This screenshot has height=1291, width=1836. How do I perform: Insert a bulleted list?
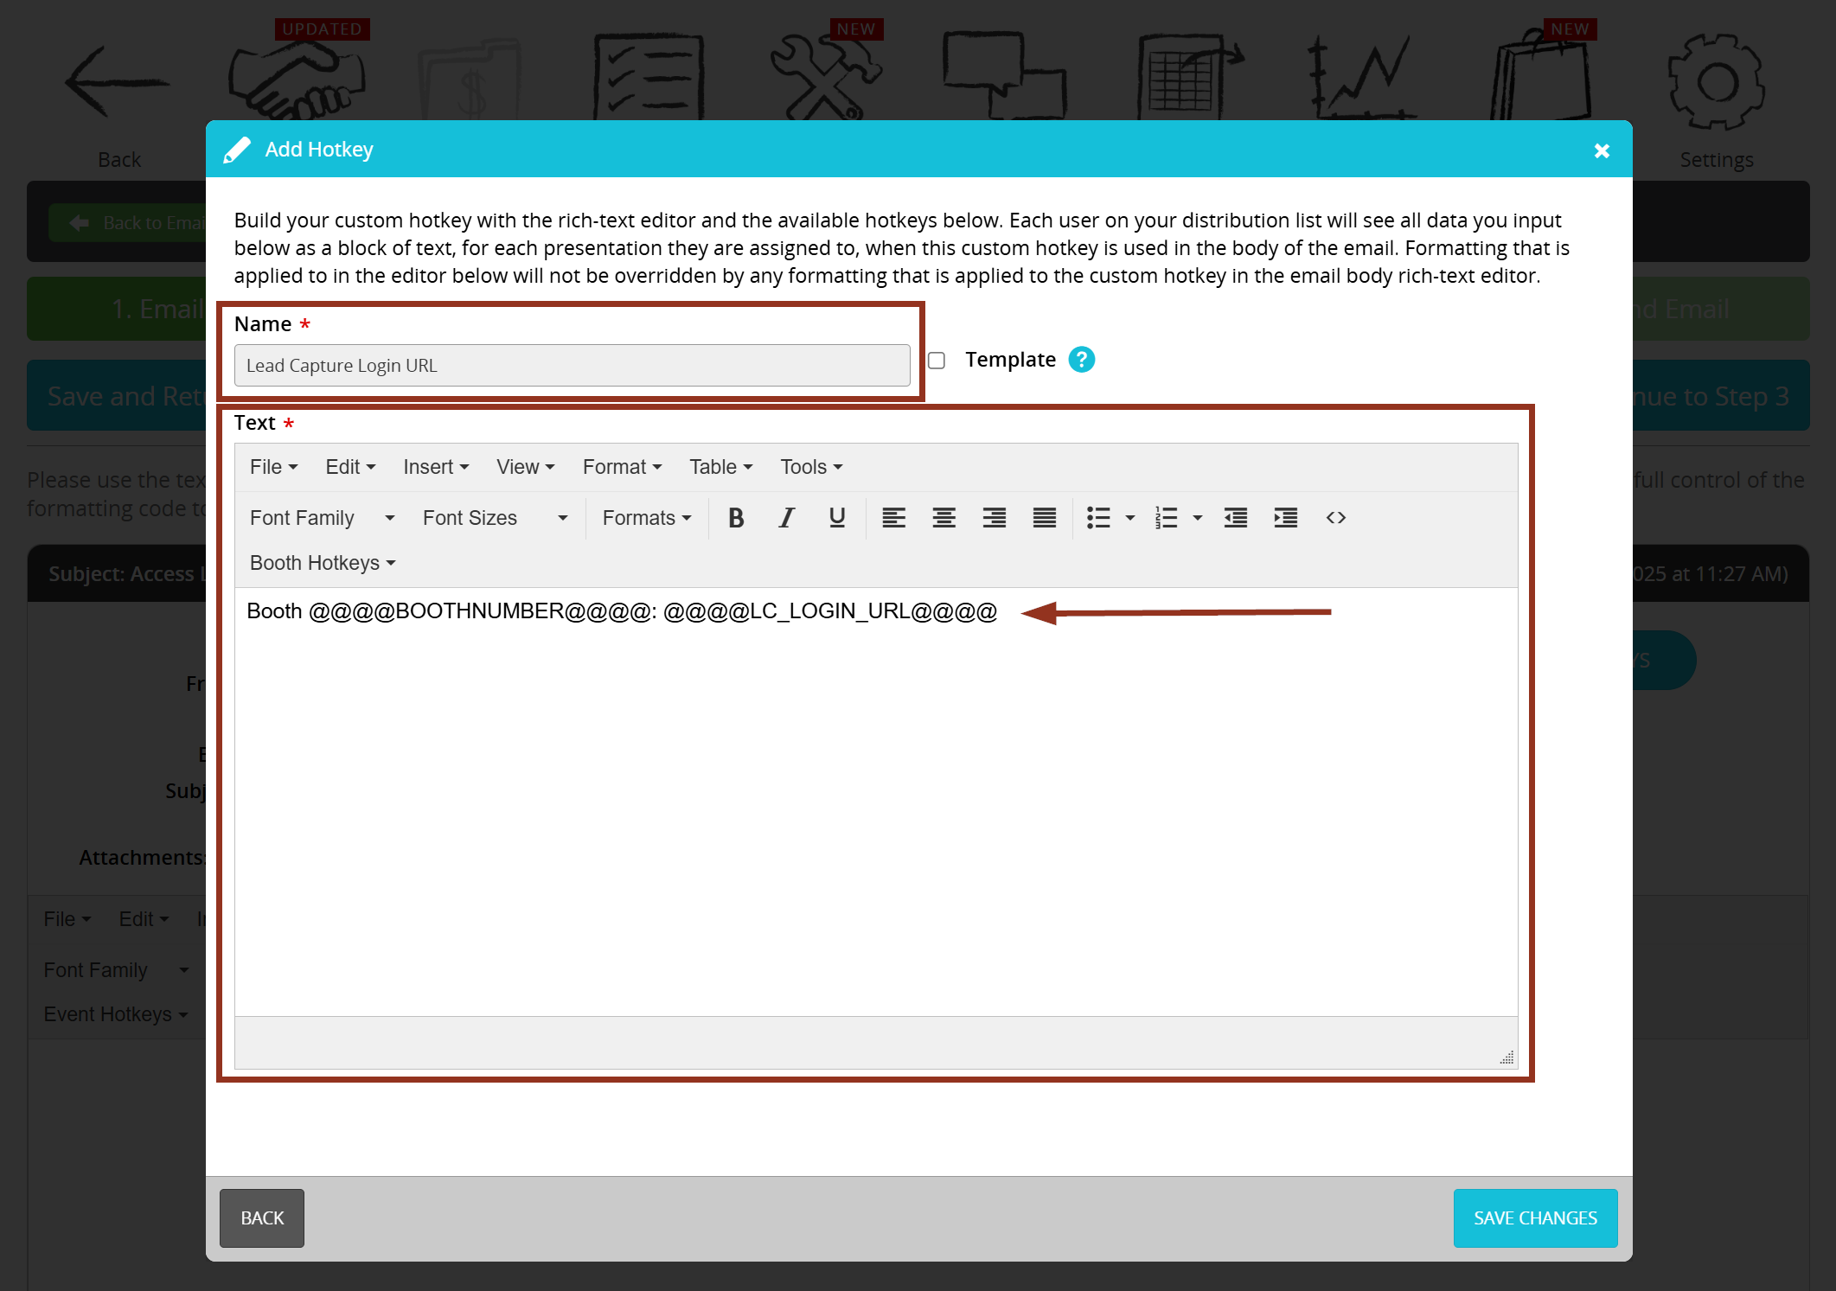[x=1099, y=517]
